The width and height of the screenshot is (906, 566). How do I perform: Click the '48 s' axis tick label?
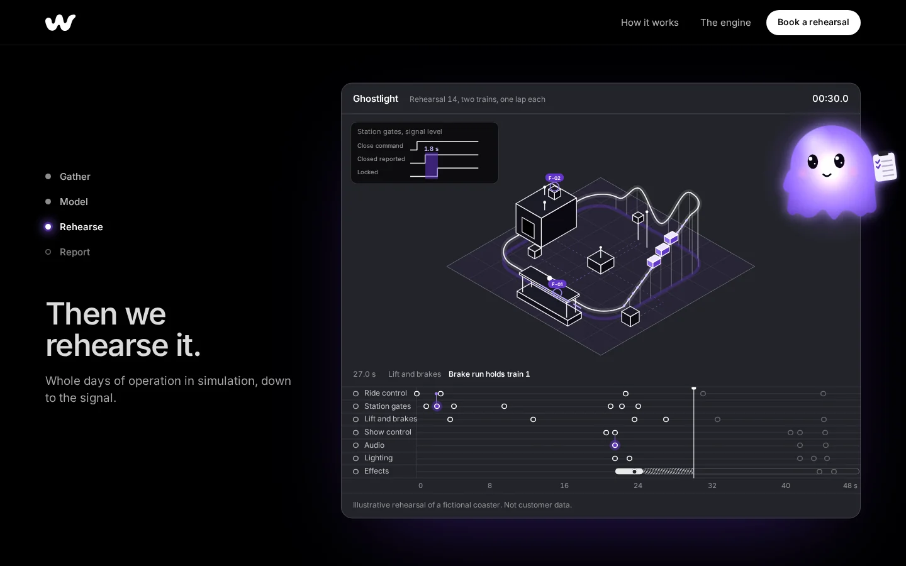(850, 486)
